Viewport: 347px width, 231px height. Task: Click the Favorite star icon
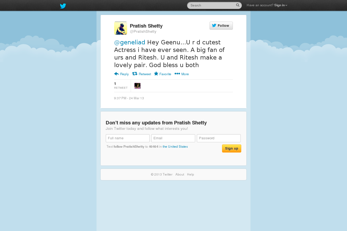156,74
